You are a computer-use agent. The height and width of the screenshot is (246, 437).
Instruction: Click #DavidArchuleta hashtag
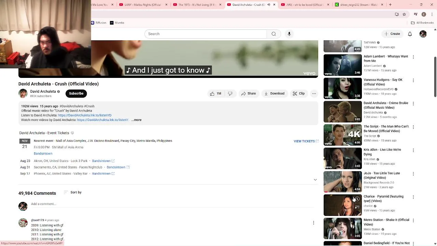tap(71, 106)
